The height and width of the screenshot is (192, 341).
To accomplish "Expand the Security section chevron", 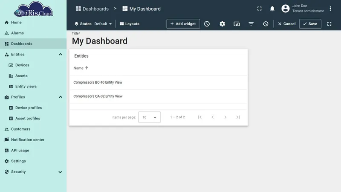I will (60, 172).
